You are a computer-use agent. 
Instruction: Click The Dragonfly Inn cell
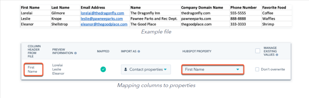click(155, 13)
